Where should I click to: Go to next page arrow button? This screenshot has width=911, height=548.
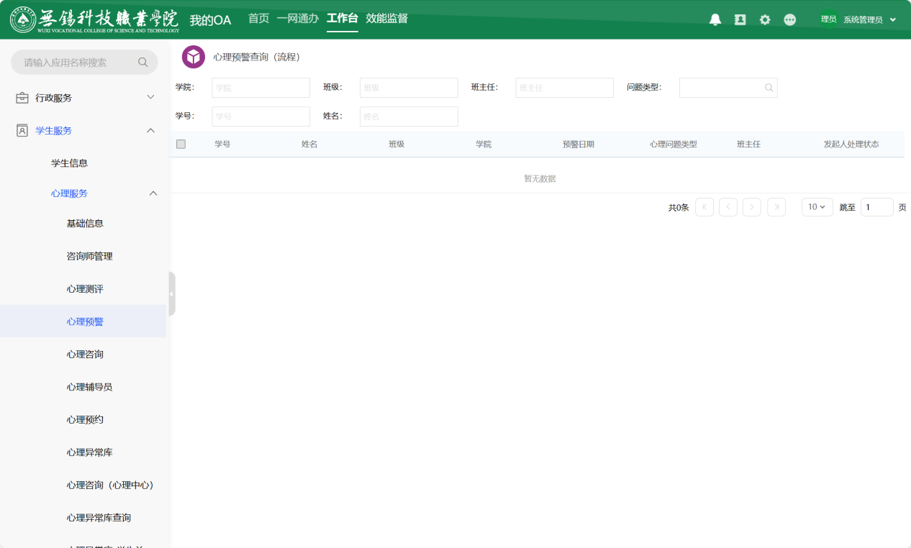point(752,207)
